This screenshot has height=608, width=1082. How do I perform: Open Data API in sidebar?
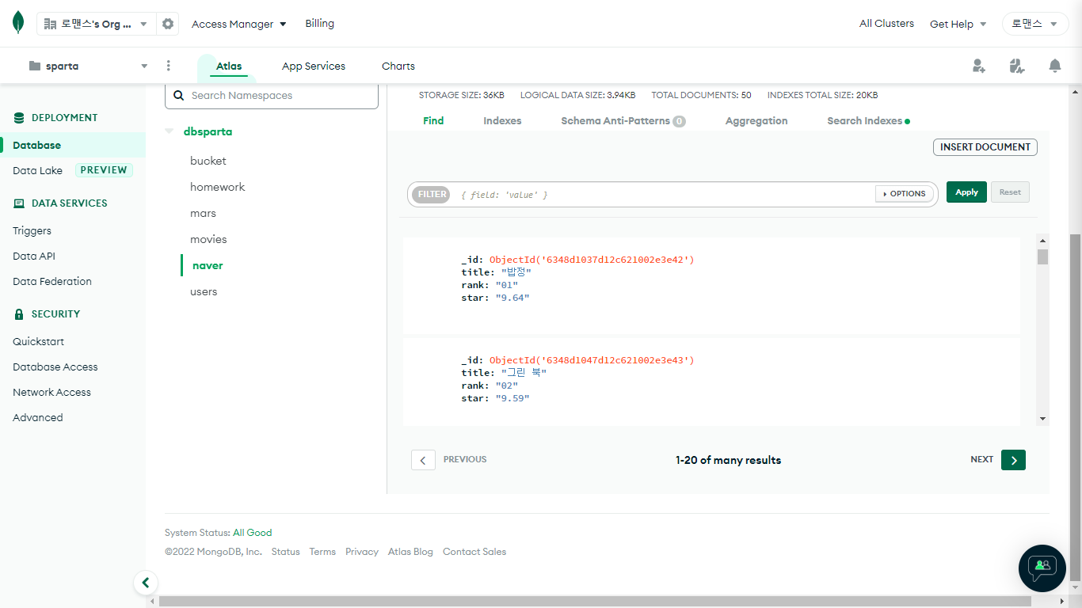[34, 256]
